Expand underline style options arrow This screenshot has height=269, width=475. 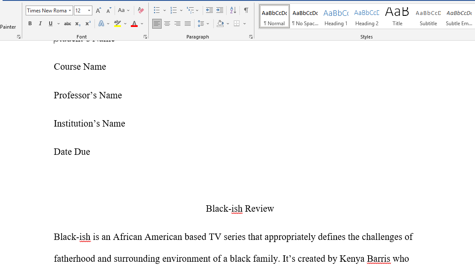[x=59, y=24]
